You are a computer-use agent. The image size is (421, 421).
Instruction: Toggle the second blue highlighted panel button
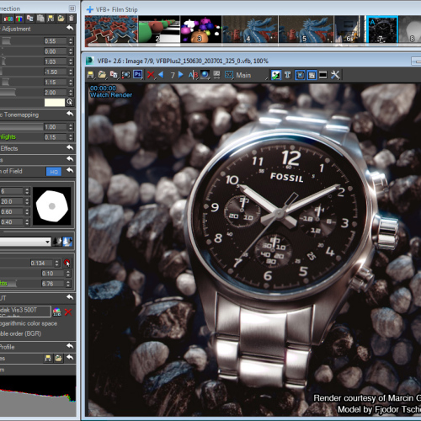(312, 75)
